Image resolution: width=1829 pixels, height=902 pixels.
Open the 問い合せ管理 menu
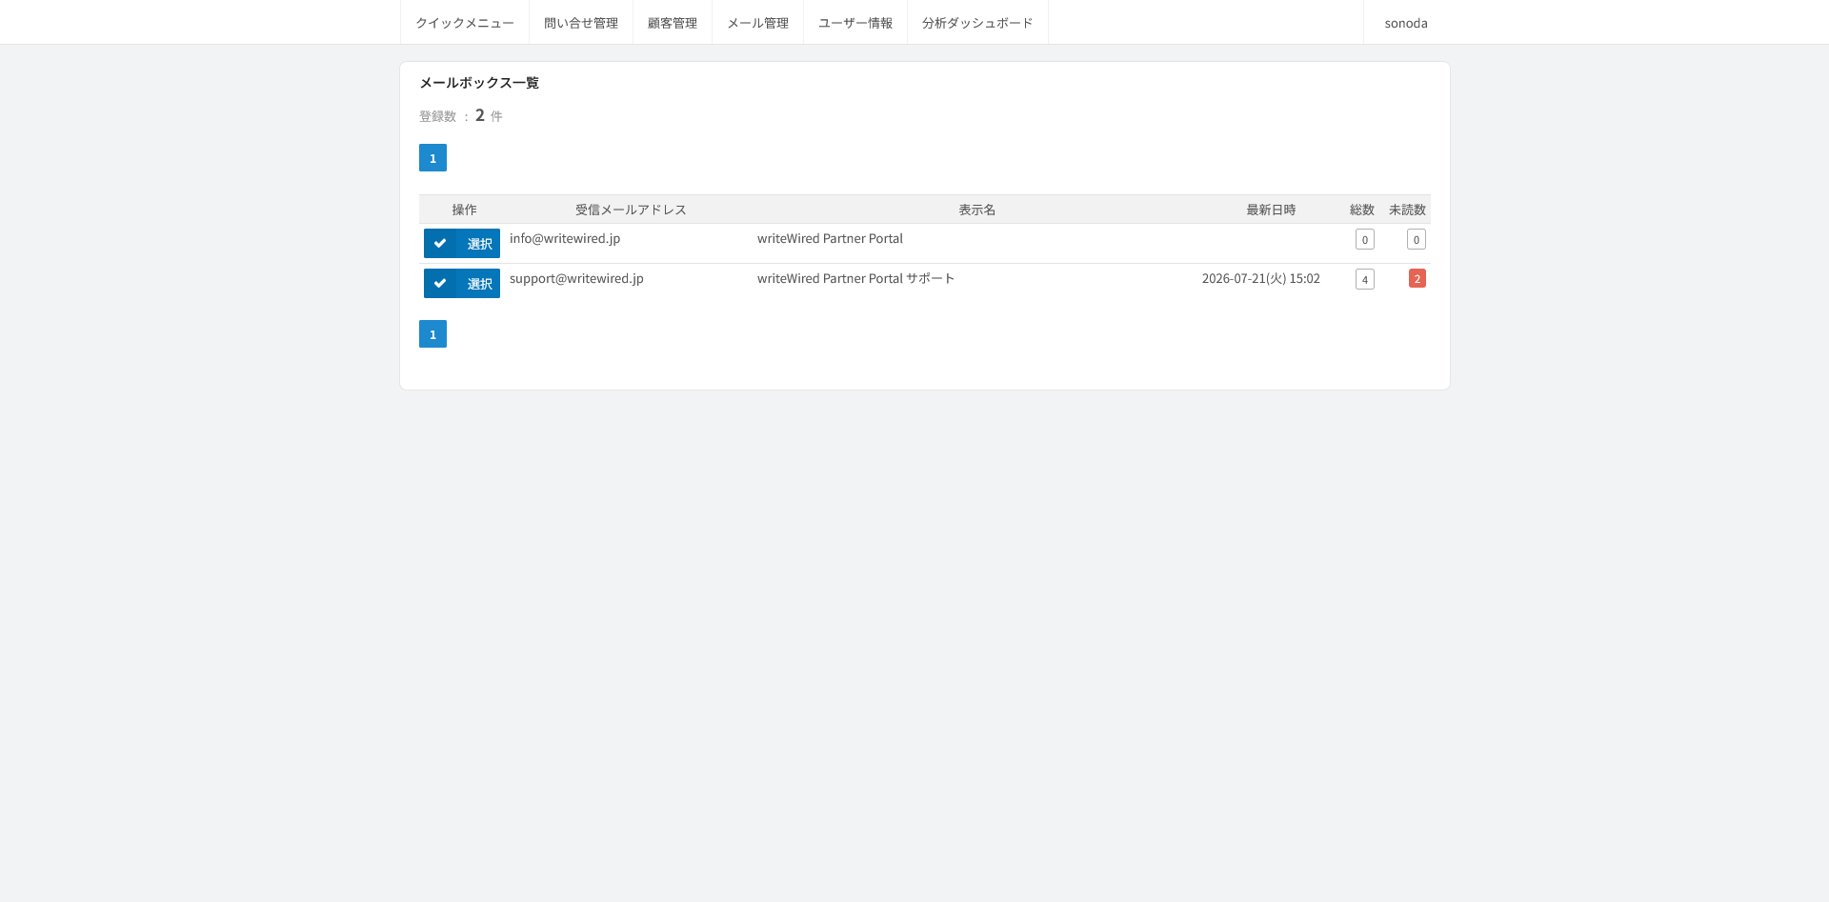(581, 23)
